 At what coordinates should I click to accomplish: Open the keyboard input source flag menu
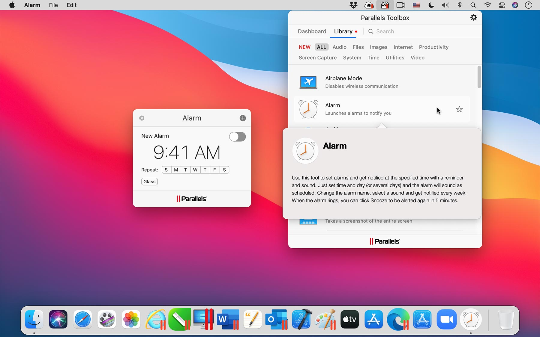[x=416, y=5]
